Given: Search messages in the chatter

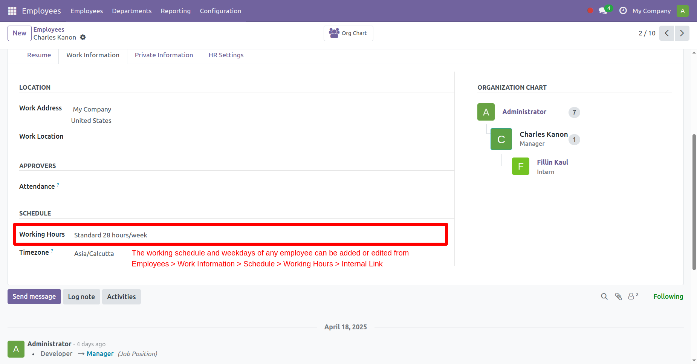Looking at the screenshot, I should tap(604, 297).
